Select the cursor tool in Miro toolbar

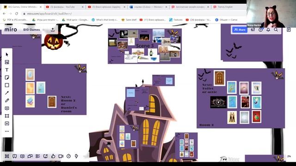pos(7,54)
